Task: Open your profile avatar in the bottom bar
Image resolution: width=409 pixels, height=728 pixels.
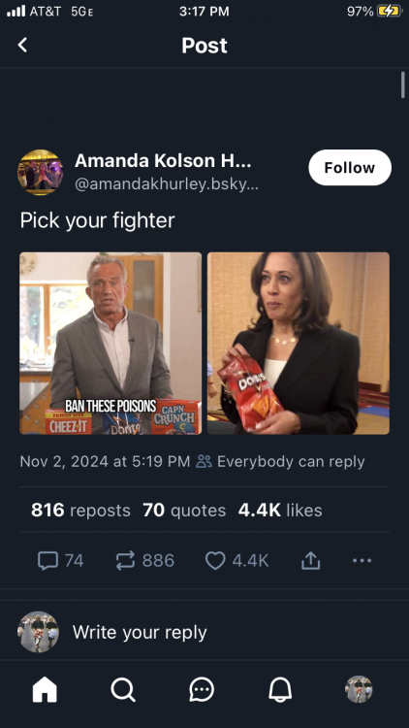Action: pyautogui.click(x=359, y=689)
